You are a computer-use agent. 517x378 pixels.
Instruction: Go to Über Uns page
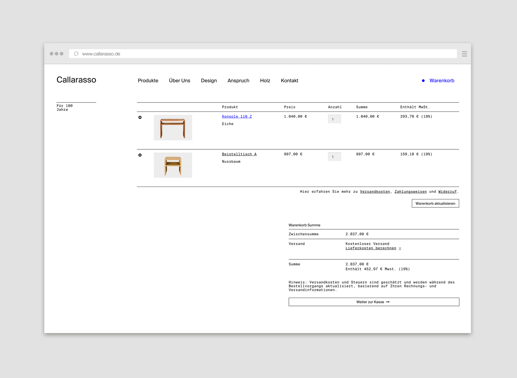click(179, 81)
